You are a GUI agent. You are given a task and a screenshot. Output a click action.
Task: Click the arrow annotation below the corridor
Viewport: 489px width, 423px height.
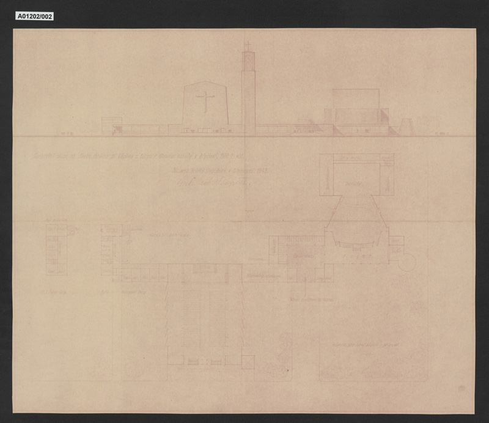pos(305,287)
